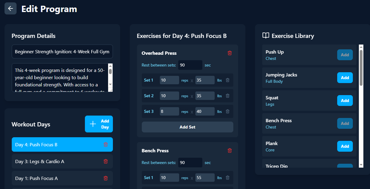Remove Set 1 of Overhead Press
Image resolution: width=370 pixels, height=189 pixels.
point(228,80)
